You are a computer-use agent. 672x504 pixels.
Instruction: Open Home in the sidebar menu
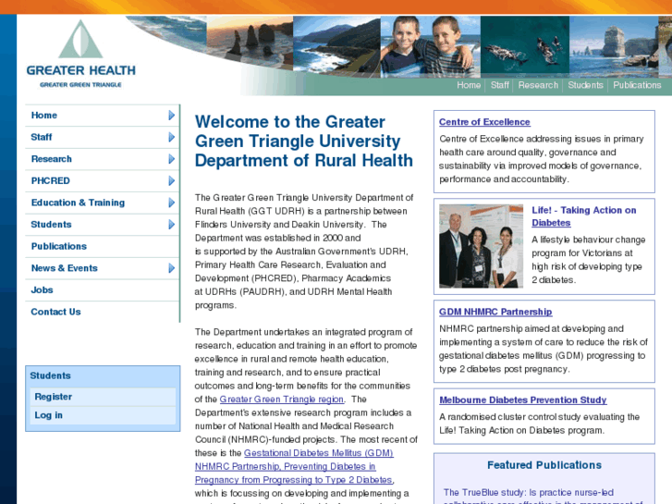(x=44, y=115)
